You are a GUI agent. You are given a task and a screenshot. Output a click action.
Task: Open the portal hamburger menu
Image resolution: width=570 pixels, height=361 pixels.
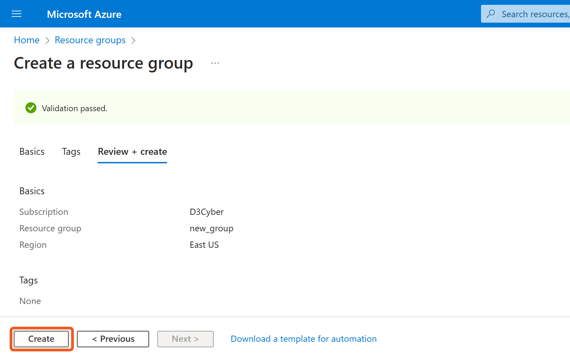tap(16, 14)
